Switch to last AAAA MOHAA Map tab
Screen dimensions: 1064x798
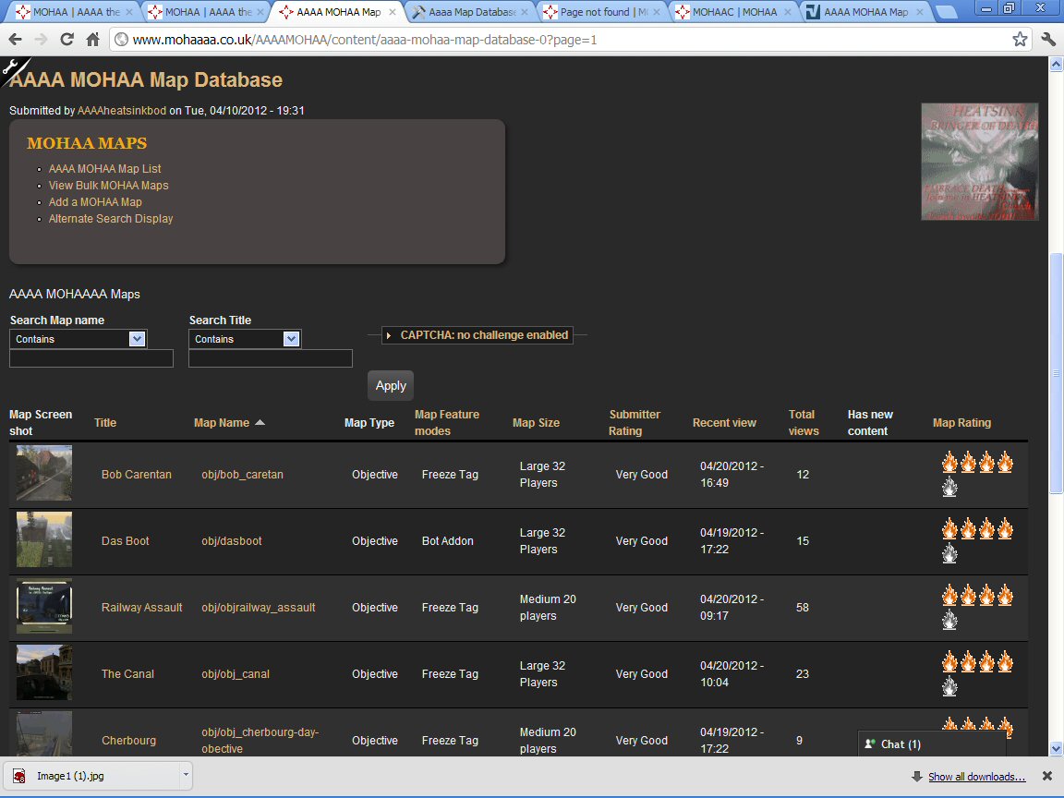pos(865,11)
